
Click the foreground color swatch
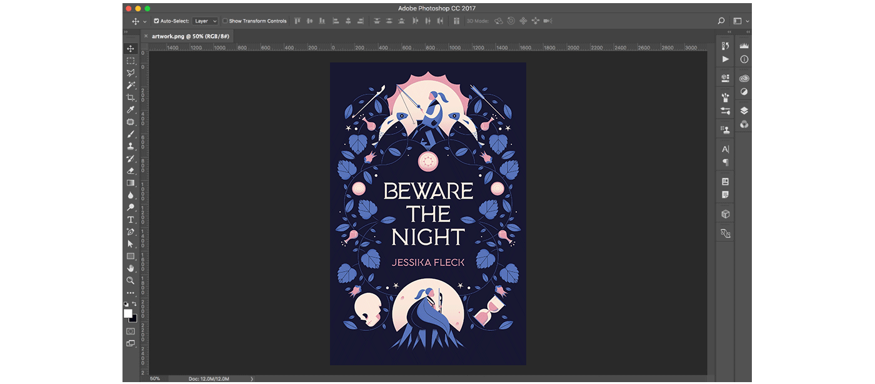click(128, 313)
